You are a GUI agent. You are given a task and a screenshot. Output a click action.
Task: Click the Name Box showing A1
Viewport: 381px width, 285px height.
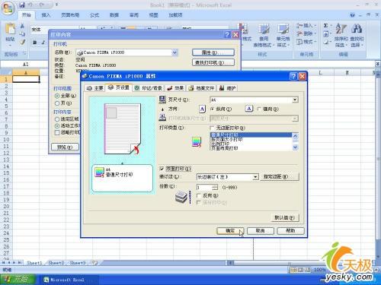point(25,65)
